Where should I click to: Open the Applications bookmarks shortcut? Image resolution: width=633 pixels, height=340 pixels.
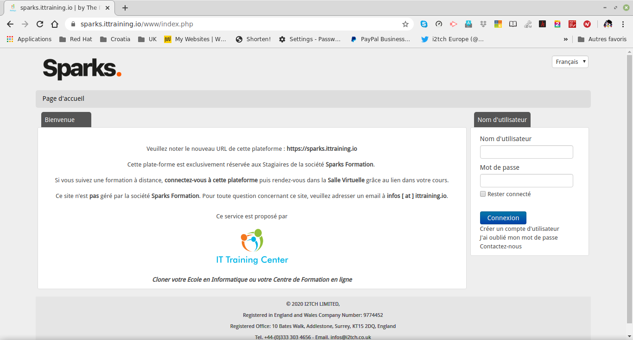click(x=29, y=39)
